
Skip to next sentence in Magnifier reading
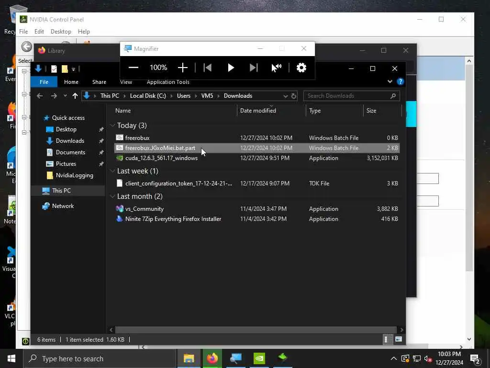pyautogui.click(x=254, y=68)
